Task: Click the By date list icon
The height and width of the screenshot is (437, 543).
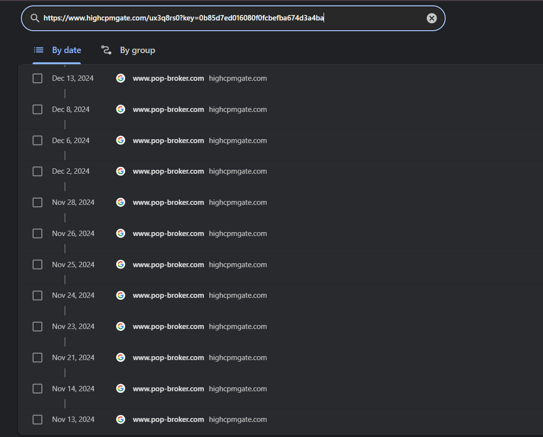Action: click(x=38, y=50)
